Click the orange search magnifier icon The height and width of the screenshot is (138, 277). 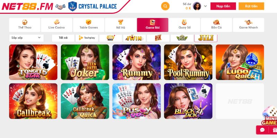(x=165, y=6)
